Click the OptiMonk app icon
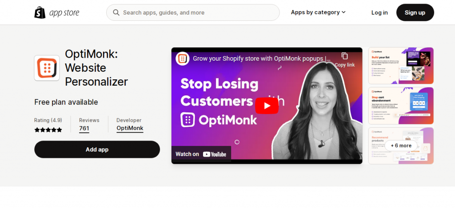Viewport: 455px width, 208px height. (47, 68)
